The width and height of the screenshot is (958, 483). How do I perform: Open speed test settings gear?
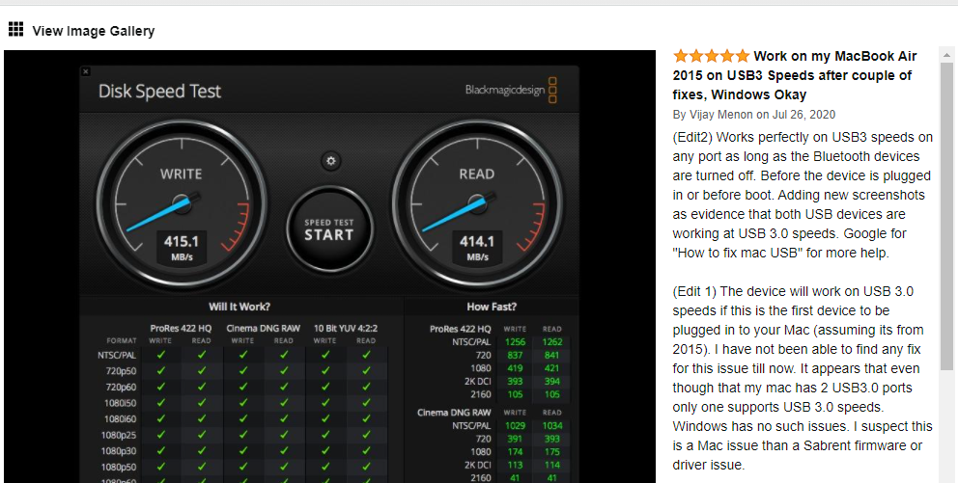[x=331, y=161]
